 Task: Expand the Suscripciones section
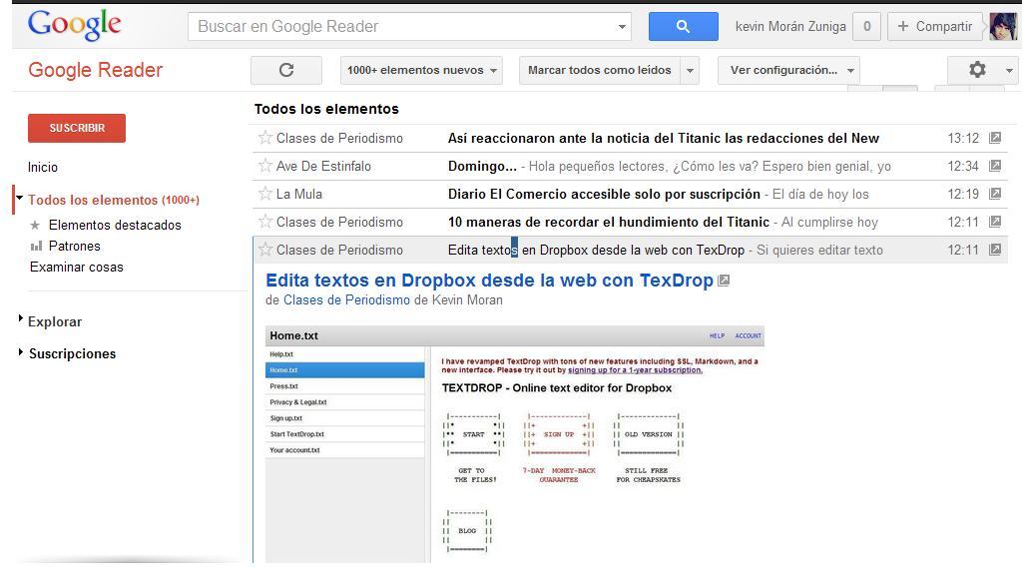coord(72,353)
